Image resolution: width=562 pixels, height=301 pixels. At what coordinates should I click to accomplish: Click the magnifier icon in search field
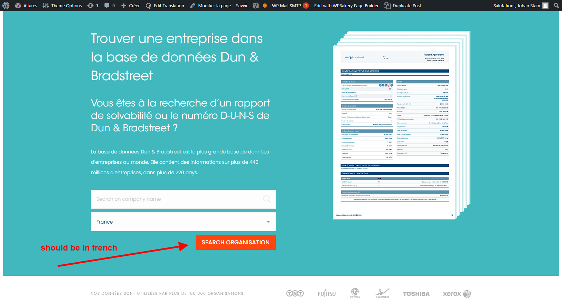267,199
